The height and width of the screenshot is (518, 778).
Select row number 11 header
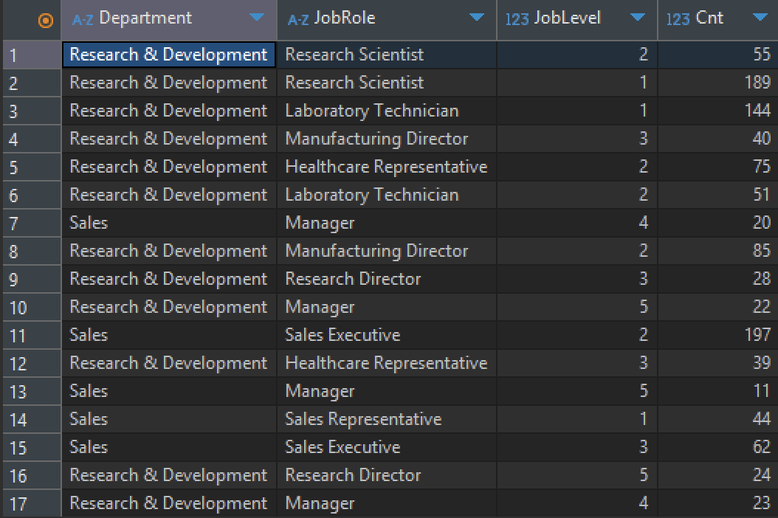(x=32, y=335)
